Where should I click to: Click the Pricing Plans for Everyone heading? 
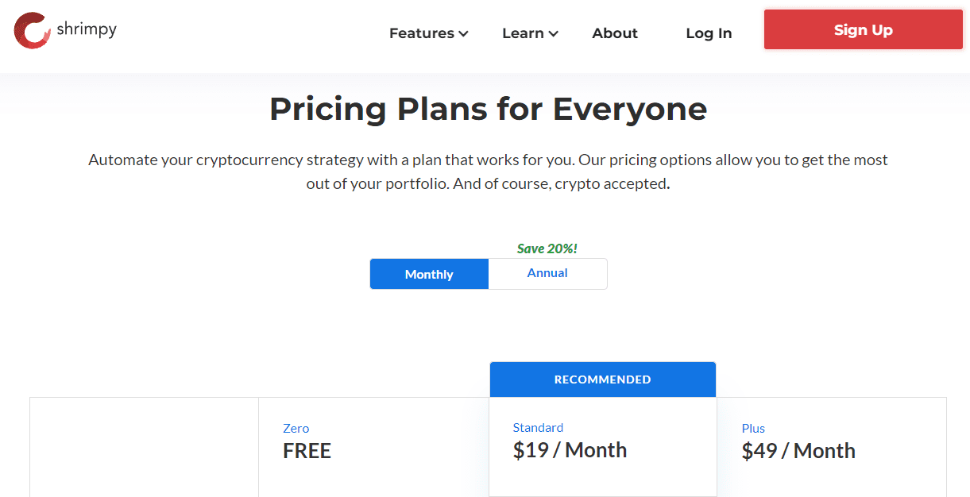pyautogui.click(x=488, y=109)
